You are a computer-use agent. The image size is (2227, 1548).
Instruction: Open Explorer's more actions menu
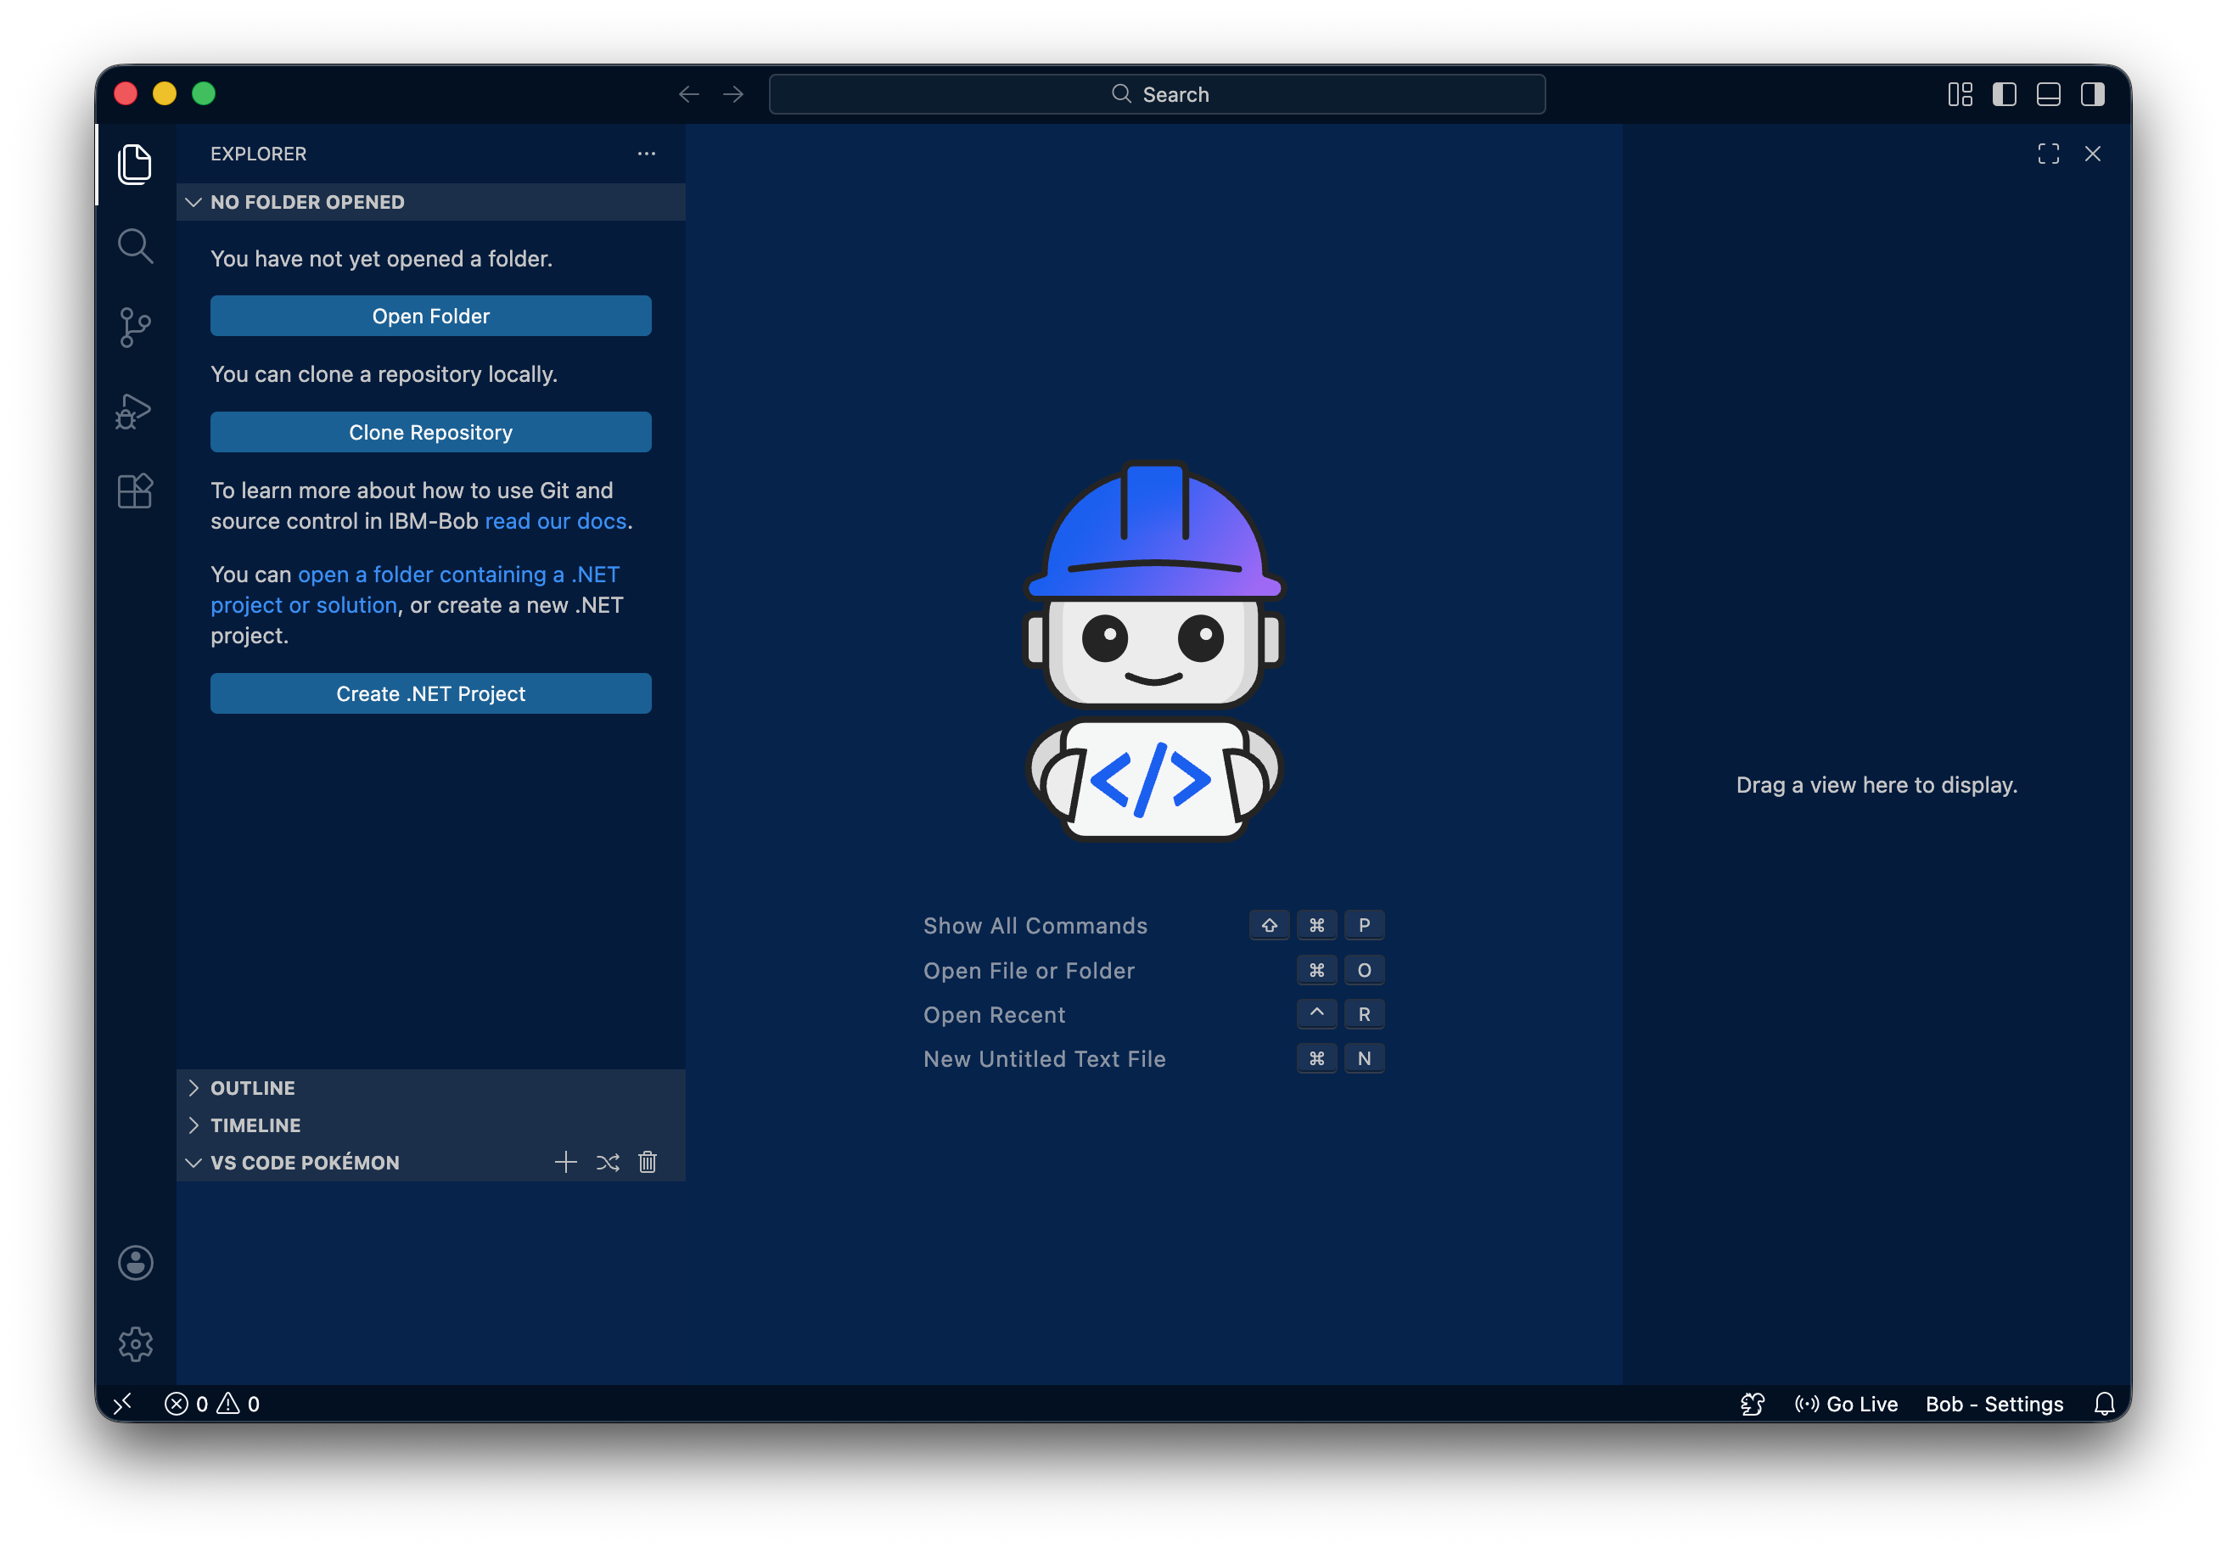(646, 154)
